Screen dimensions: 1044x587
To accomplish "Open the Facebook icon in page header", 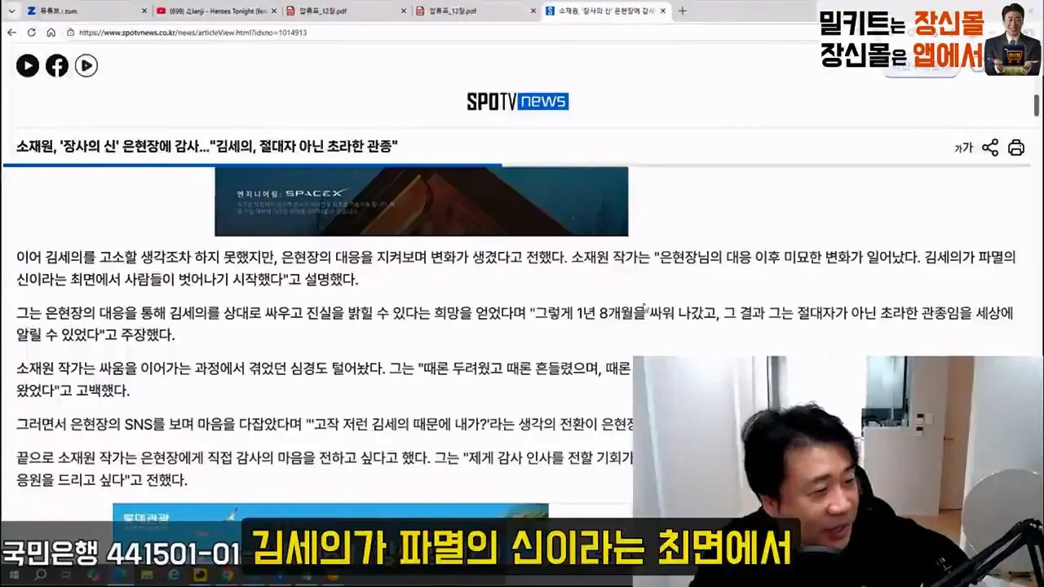I will tap(57, 66).
